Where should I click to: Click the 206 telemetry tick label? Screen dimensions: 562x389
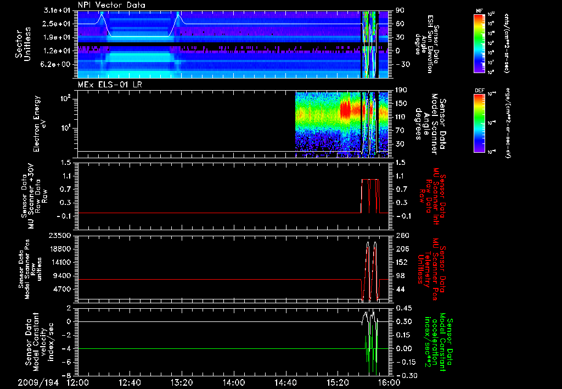(402, 249)
